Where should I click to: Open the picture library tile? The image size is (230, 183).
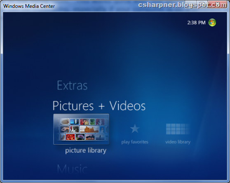pos(81,129)
